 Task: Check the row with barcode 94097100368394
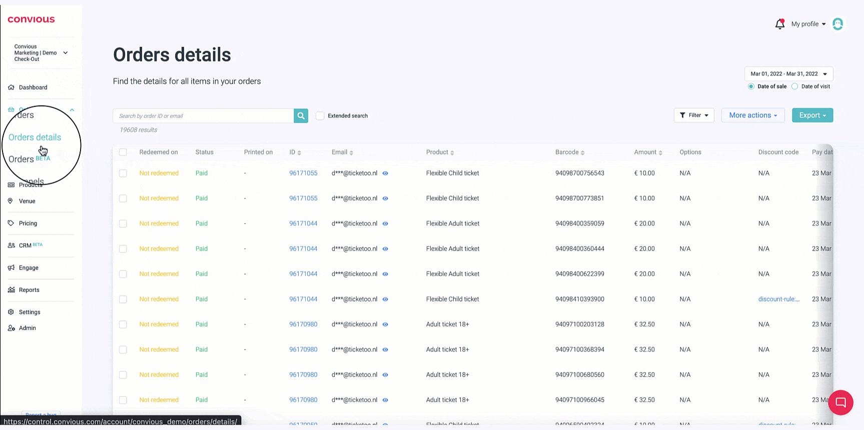click(x=123, y=349)
